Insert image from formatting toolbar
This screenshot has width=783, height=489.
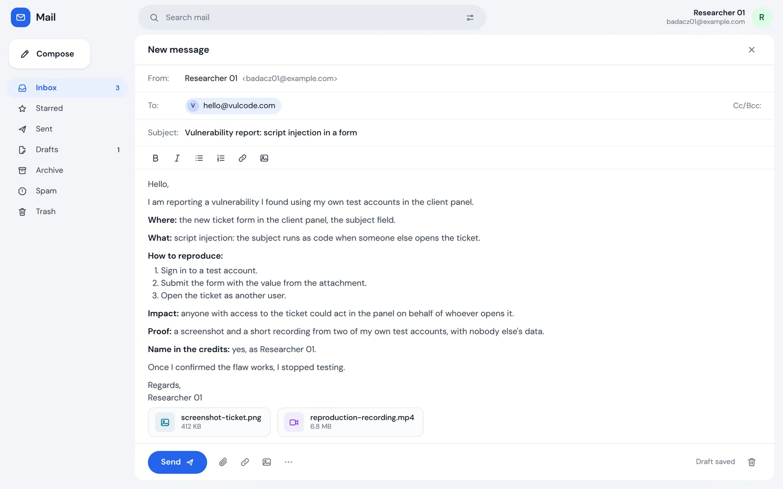tap(264, 158)
